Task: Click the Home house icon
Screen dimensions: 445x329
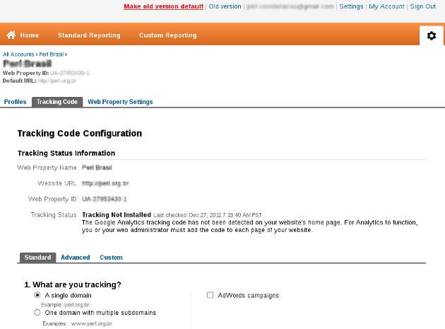Action: click(11, 35)
